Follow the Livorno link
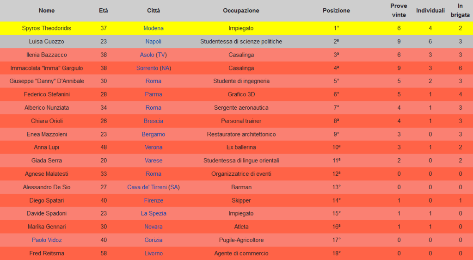The image size is (473, 260). coord(153,254)
